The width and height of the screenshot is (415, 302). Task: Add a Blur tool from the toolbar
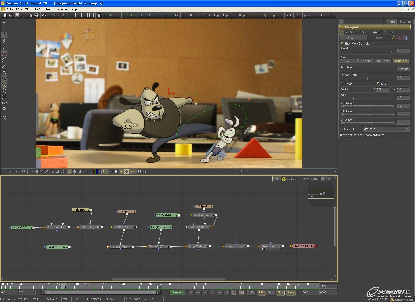click(176, 15)
